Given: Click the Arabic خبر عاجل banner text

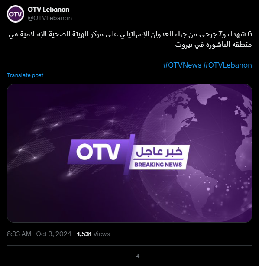Looking at the screenshot, I should click(159, 152).
